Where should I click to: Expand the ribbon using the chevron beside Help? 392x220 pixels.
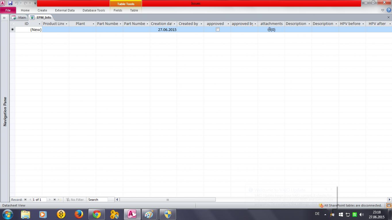383,10
